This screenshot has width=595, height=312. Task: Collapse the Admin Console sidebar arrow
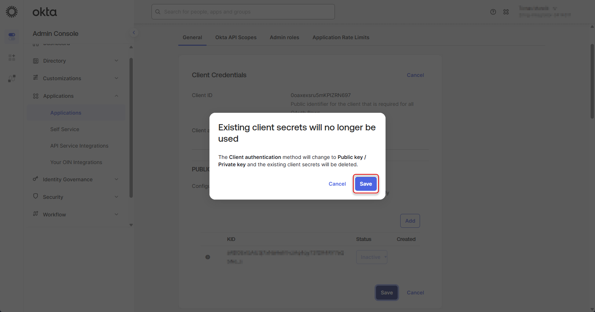[x=134, y=33]
